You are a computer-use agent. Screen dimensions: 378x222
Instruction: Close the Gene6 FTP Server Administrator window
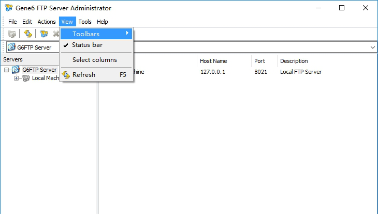pos(366,8)
